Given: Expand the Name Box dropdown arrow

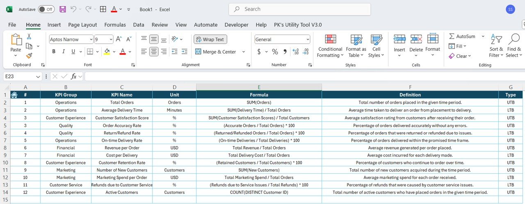Looking at the screenshot, I should coord(38,77).
